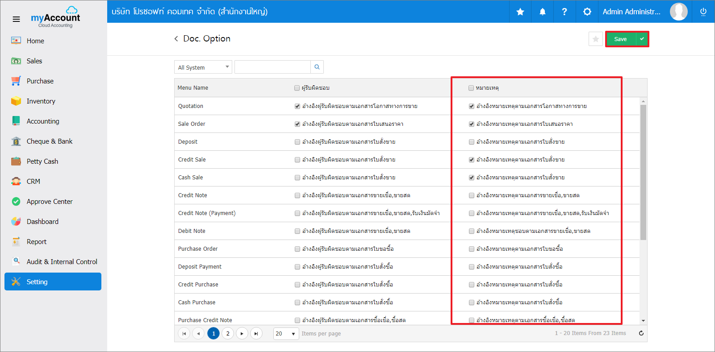The width and height of the screenshot is (715, 352).
Task: Open the settings gear in top bar
Action: pos(587,12)
